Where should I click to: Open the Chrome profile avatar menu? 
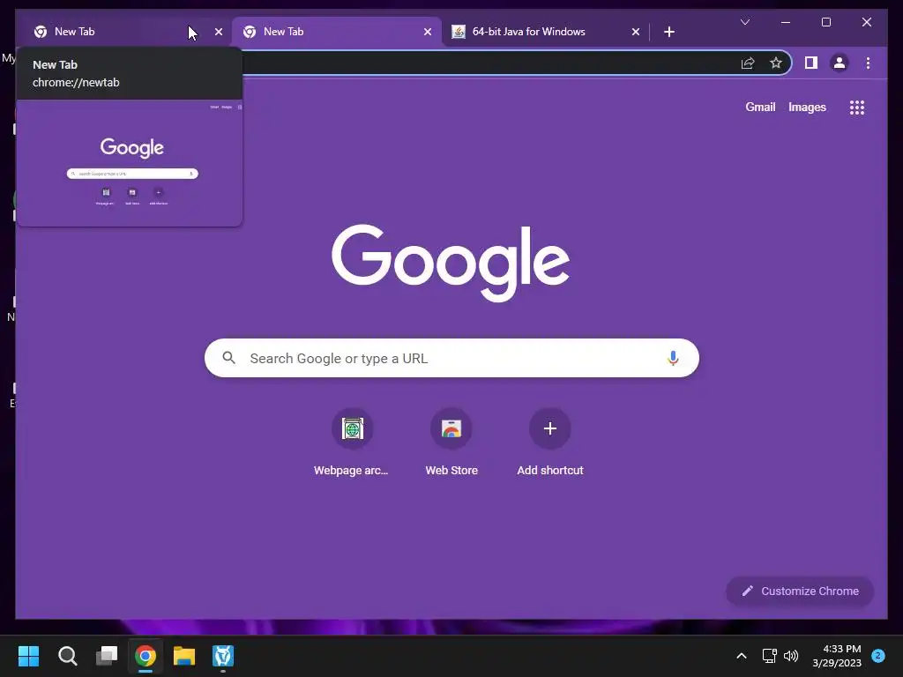click(x=840, y=63)
